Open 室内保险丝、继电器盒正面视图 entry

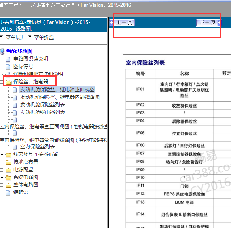coord(53,127)
